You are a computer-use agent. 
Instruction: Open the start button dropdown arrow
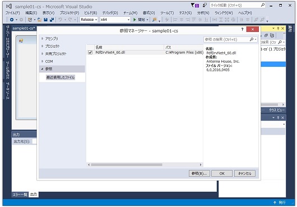click(147, 20)
